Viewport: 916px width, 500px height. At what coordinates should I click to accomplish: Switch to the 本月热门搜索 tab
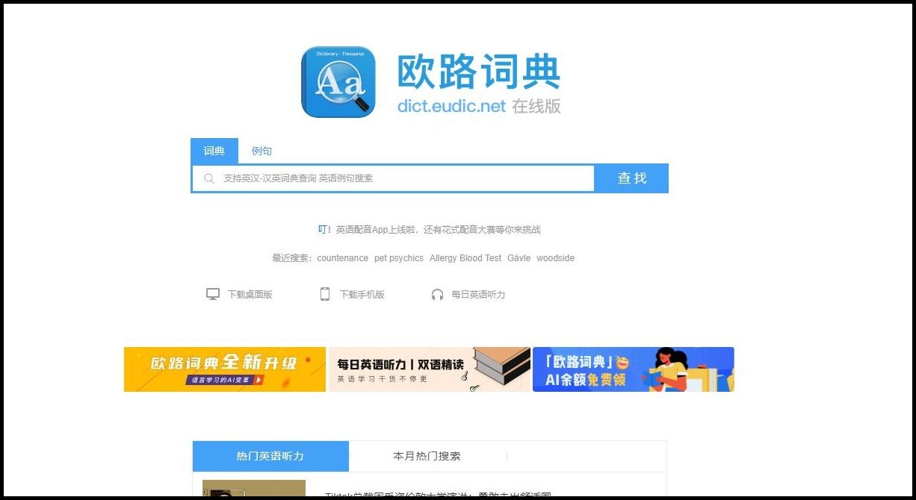click(426, 456)
